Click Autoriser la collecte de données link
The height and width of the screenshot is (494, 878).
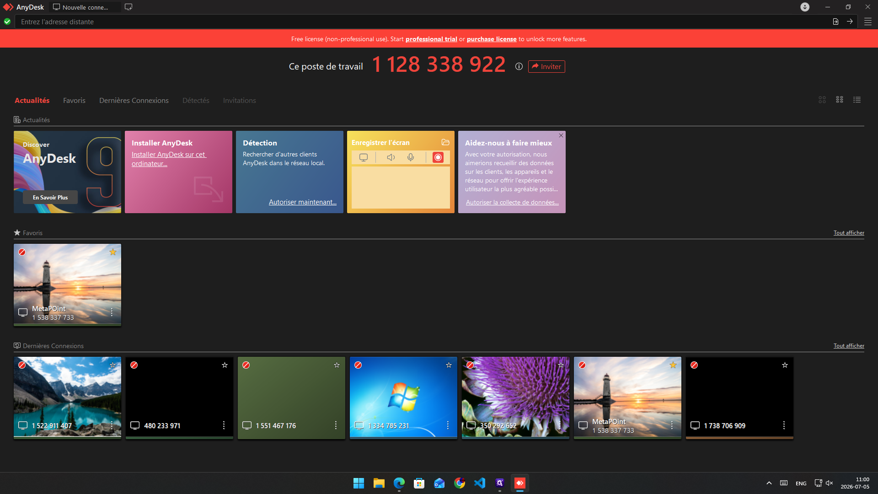coord(512,202)
